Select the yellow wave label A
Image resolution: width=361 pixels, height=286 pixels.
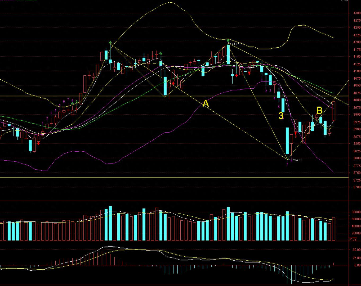click(x=206, y=104)
